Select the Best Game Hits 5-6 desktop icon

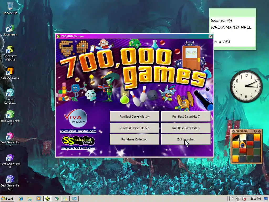pos(10,183)
